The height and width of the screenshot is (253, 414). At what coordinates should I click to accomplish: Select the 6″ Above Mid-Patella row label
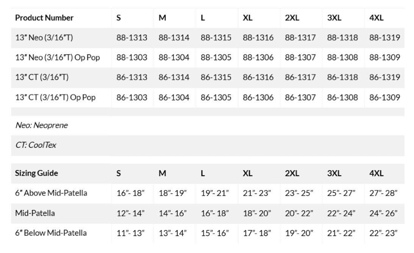(x=51, y=193)
